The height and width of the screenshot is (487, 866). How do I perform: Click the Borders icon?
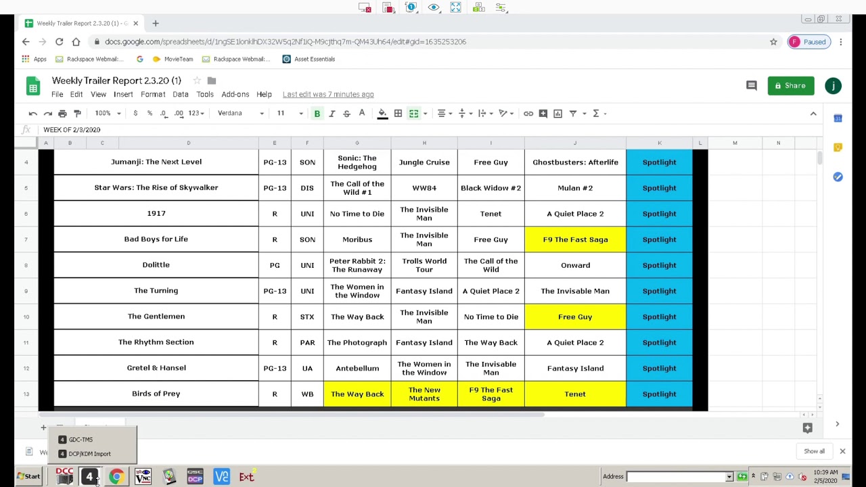point(398,114)
